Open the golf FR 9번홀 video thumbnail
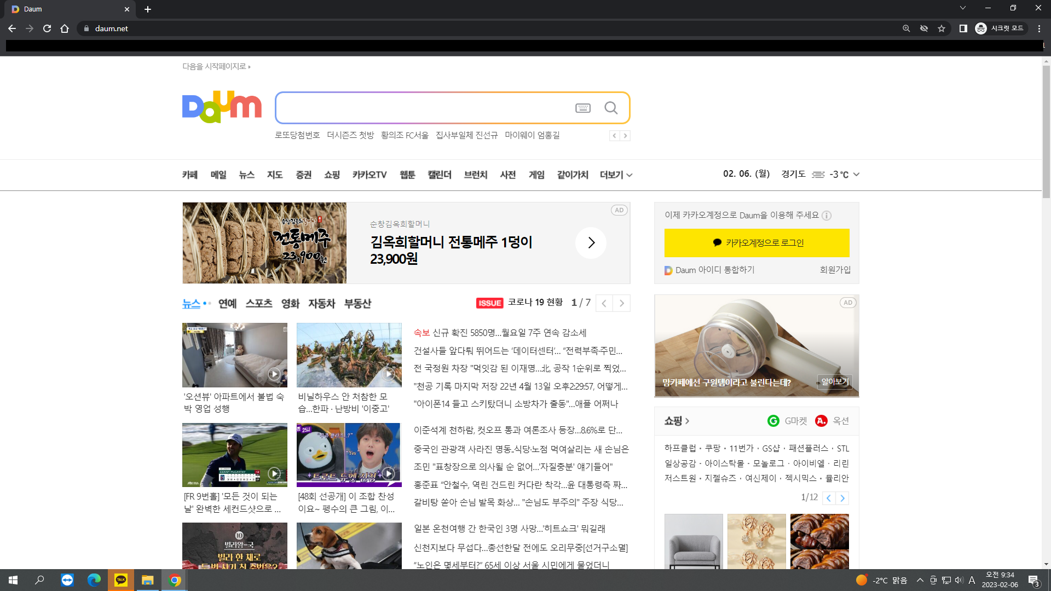The height and width of the screenshot is (591, 1051). point(235,455)
